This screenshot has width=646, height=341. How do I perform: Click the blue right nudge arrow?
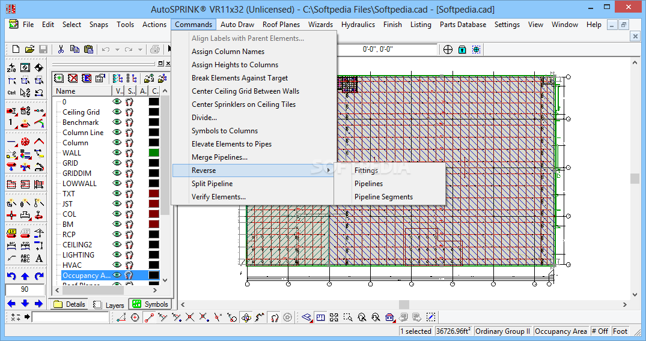38,304
